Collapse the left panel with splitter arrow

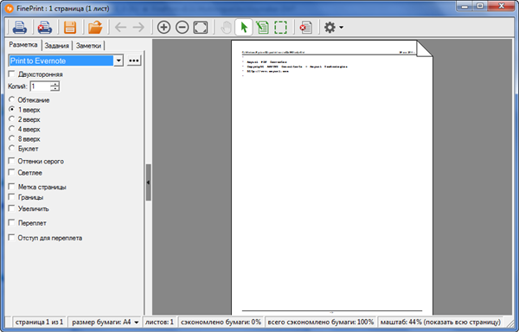(148, 182)
